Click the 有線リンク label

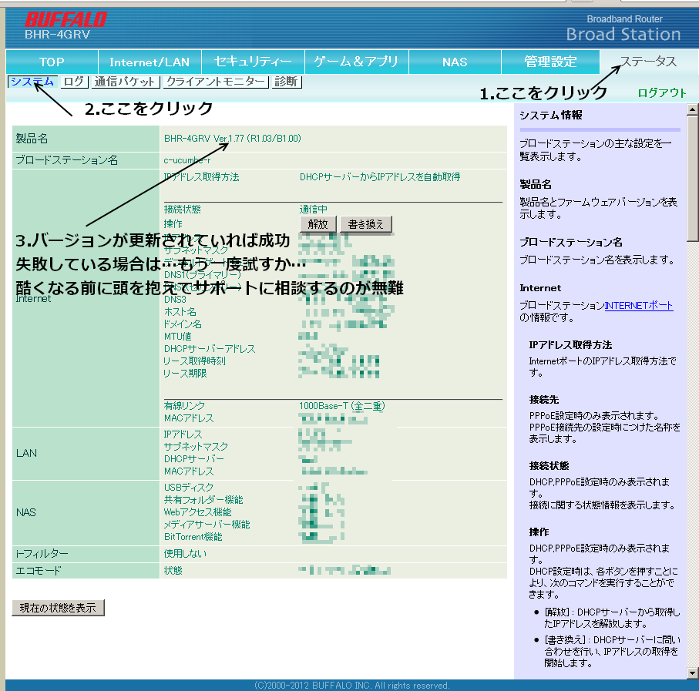[x=184, y=406]
